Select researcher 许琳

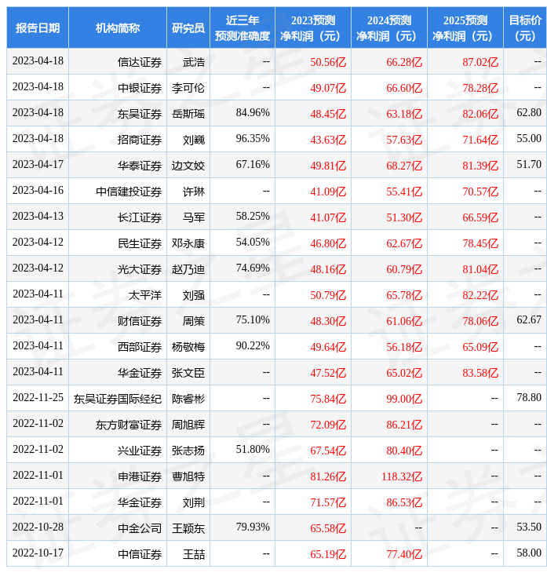click(194, 192)
